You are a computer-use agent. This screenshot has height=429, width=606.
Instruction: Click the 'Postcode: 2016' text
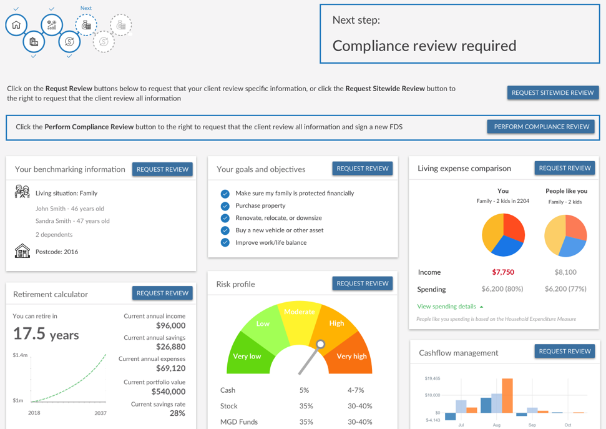click(57, 252)
